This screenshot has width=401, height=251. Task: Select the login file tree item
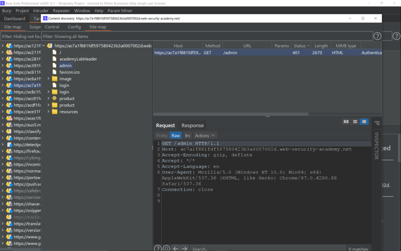[x=64, y=85]
